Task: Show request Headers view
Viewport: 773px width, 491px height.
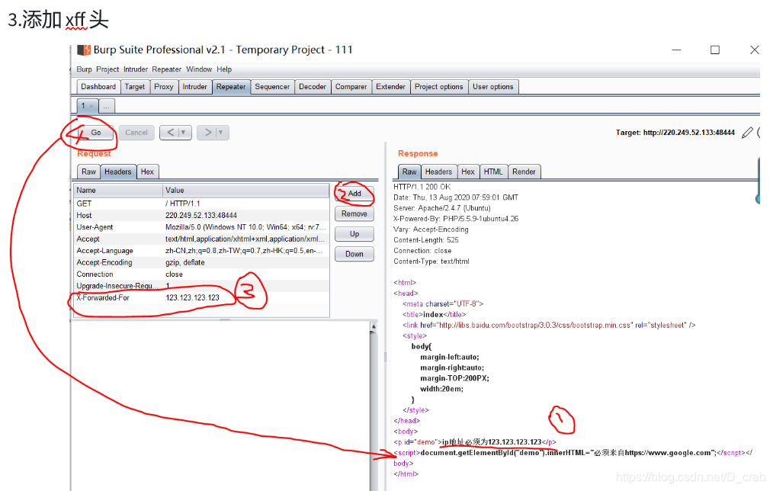Action: click(118, 172)
